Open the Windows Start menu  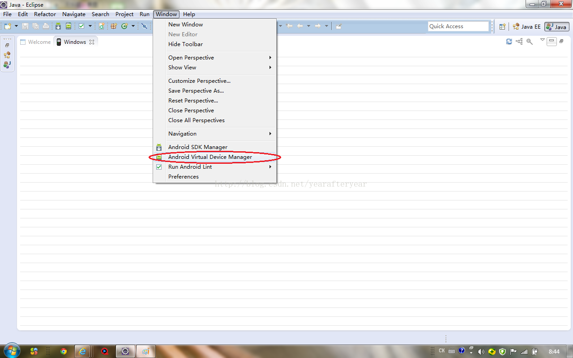coord(12,351)
